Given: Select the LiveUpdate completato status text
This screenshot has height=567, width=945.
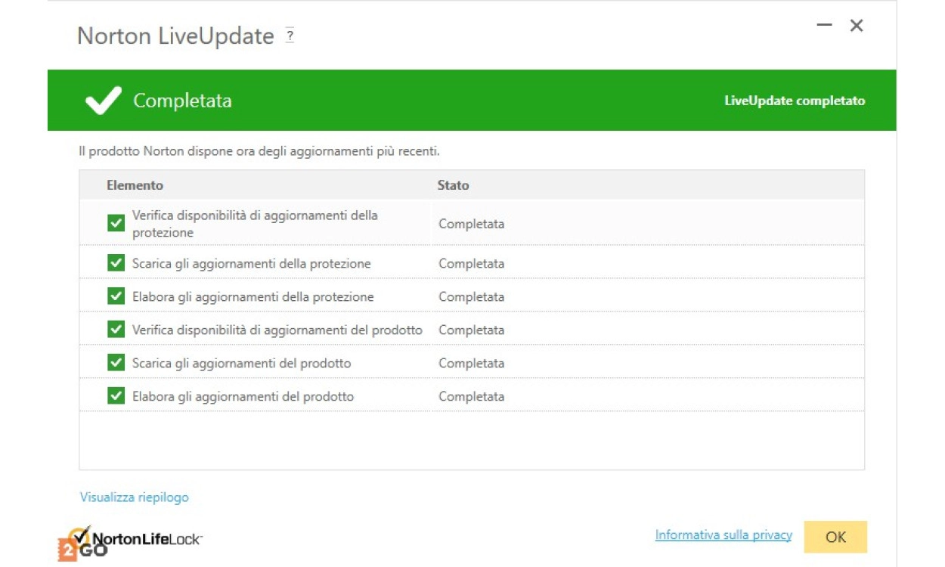Looking at the screenshot, I should click(795, 101).
